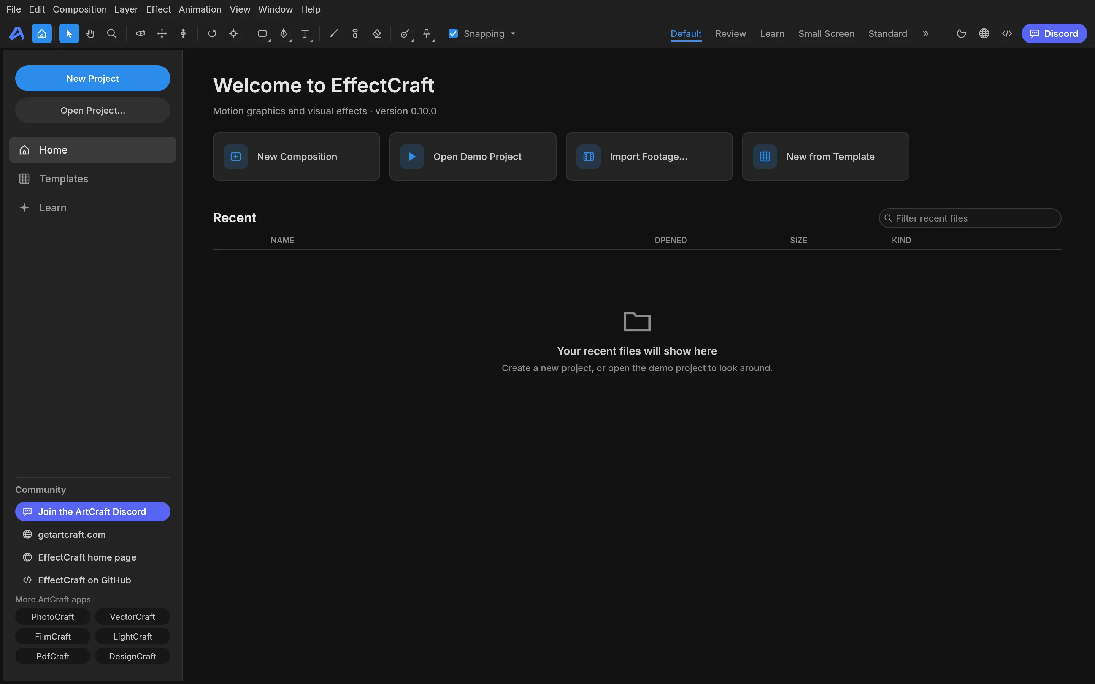Select the Rectangle shape tool

click(x=262, y=33)
